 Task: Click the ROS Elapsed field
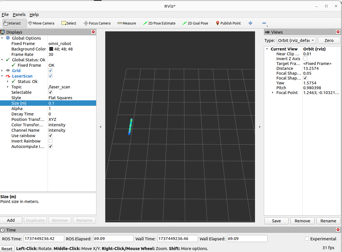114,239
